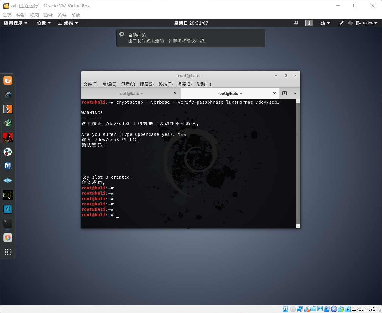Viewport: 382px width, 313px height.
Task: Open terminal 标签(B) menu
Action: pyautogui.click(x=184, y=84)
